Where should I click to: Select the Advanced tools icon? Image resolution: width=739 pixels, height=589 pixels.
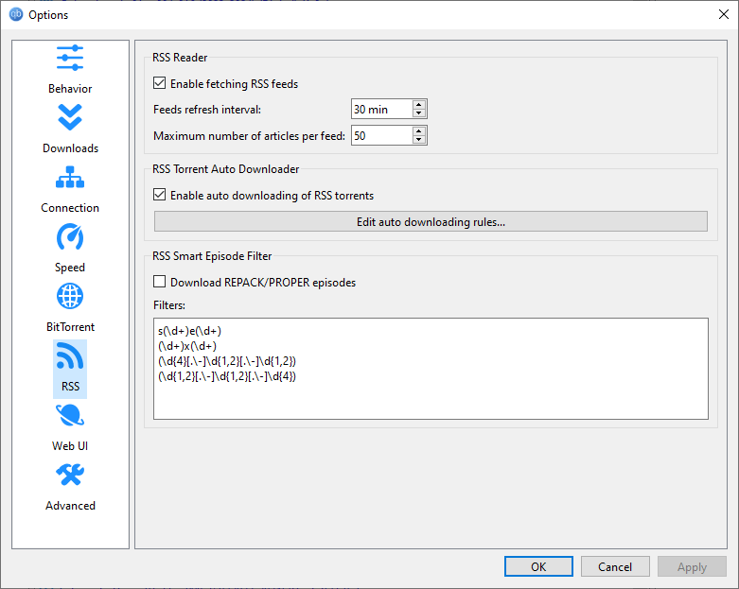(x=70, y=476)
